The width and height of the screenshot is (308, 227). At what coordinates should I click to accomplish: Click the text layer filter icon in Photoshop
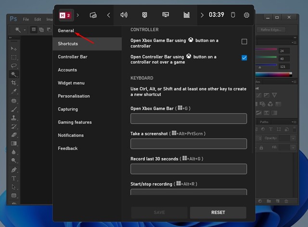pyautogui.click(x=270, y=129)
